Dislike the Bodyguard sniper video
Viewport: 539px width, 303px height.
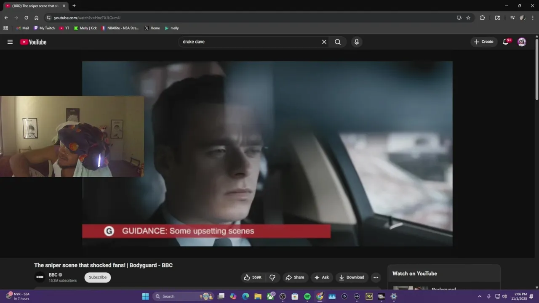tap(272, 277)
